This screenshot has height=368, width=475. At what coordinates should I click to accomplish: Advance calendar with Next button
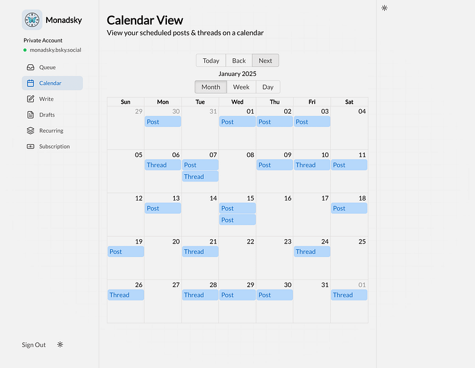265,61
